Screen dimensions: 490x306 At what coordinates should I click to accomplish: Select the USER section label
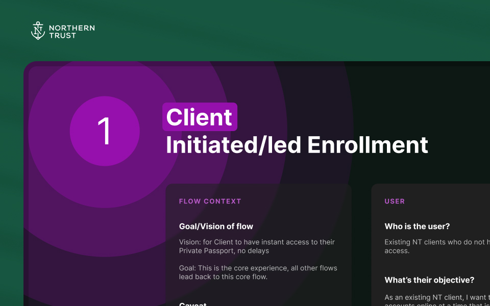point(395,201)
